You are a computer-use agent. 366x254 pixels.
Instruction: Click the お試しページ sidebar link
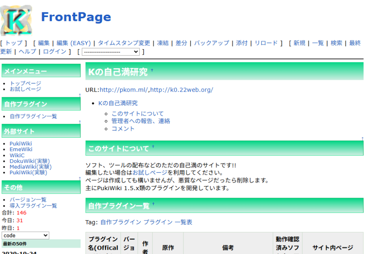coord(26,89)
